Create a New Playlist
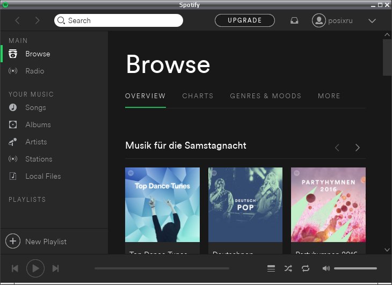Viewport: 392px width, 285px height. click(46, 242)
